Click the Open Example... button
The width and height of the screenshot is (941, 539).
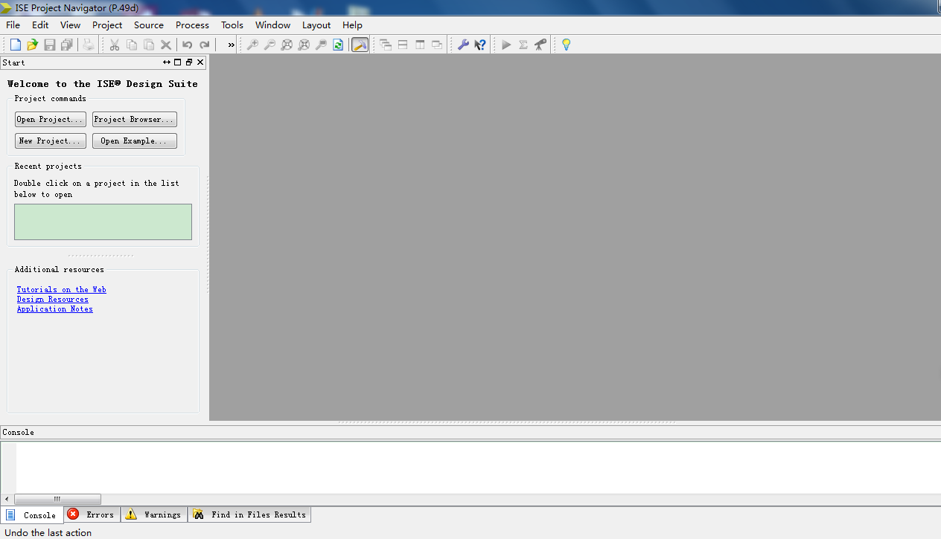pyautogui.click(x=135, y=141)
